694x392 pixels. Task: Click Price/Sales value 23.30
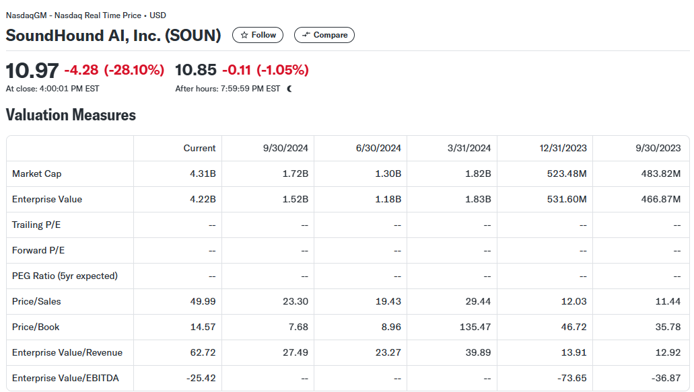pos(296,301)
